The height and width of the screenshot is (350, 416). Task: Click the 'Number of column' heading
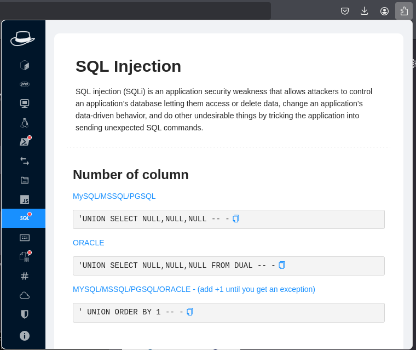coord(130,175)
